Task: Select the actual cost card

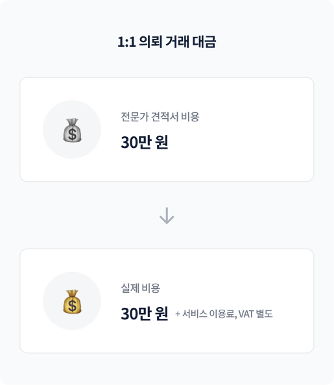Action: [x=167, y=301]
